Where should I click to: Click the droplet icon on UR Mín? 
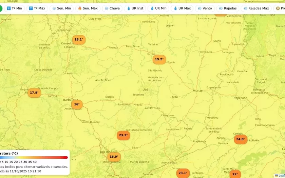click(152, 8)
